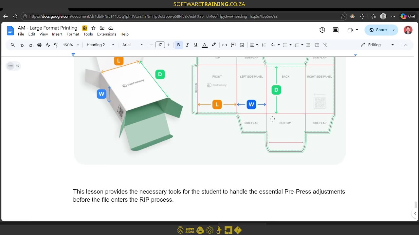
Task: Start a video call with Meet icon
Action: (350, 30)
